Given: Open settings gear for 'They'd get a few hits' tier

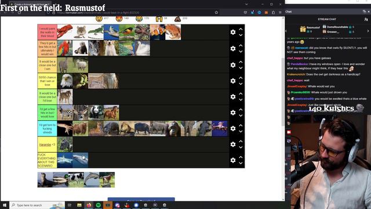Looking at the screenshot, I should coord(233,48).
